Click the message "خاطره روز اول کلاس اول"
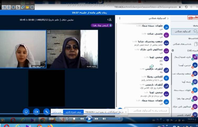 coord(151,88)
